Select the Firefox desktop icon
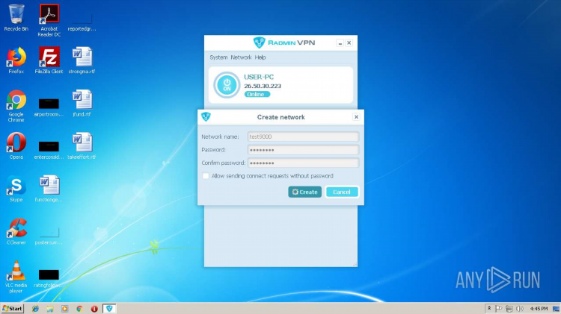 tap(16, 60)
